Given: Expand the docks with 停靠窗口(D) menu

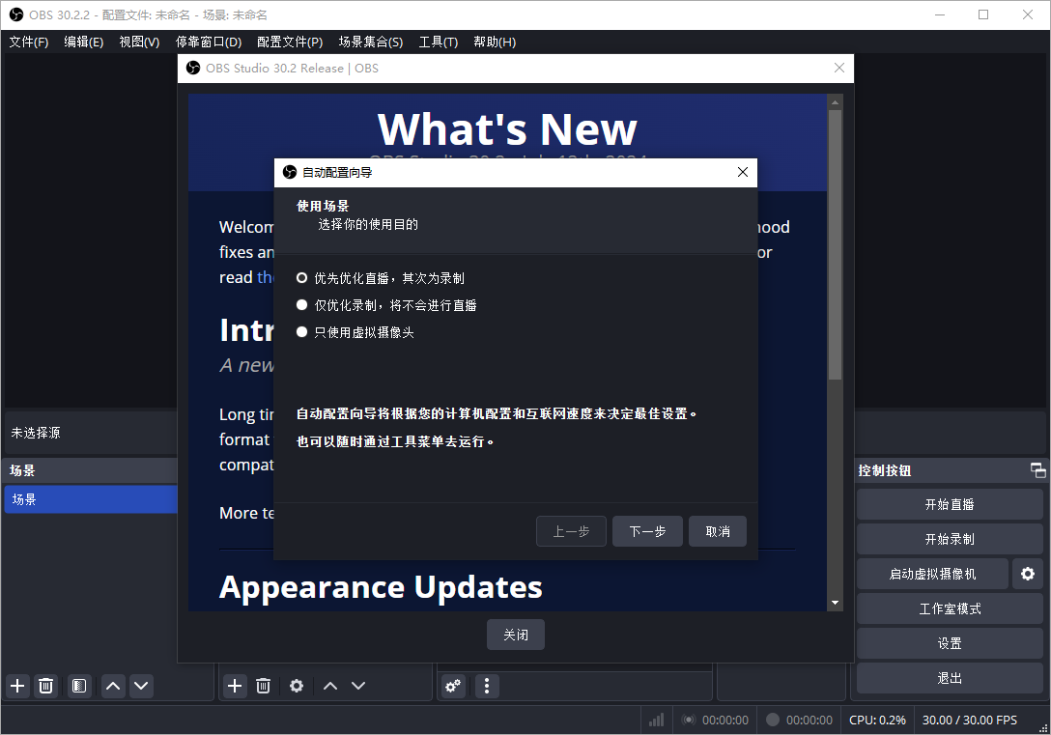Looking at the screenshot, I should coord(209,42).
